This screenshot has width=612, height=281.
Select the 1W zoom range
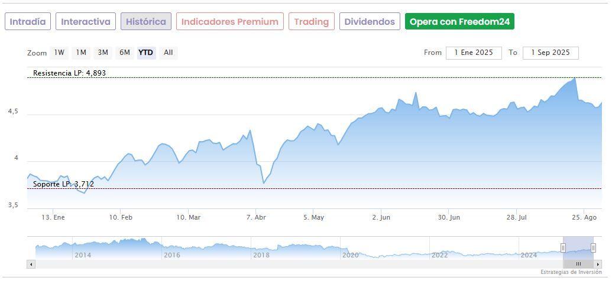click(59, 53)
